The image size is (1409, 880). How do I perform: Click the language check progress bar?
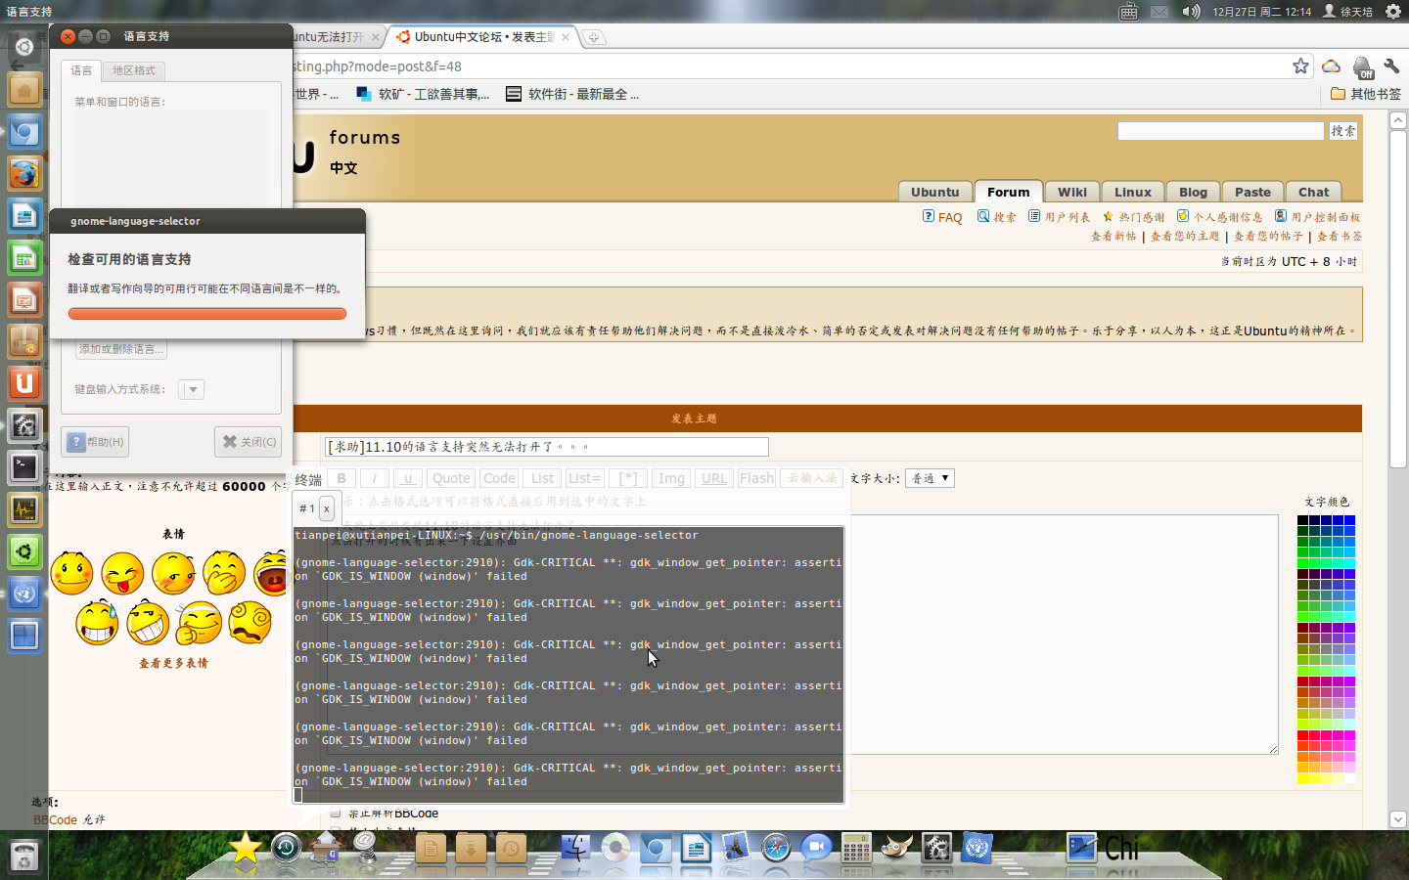click(x=207, y=314)
